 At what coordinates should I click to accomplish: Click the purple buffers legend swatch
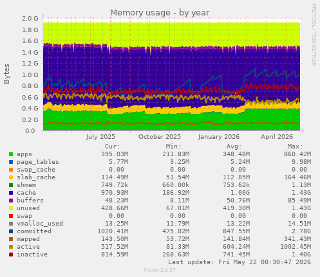[x=11, y=201]
